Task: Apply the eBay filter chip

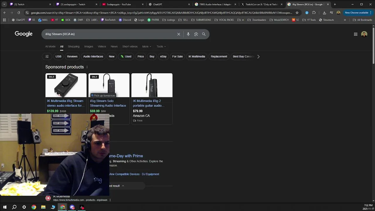Action: 163,57
